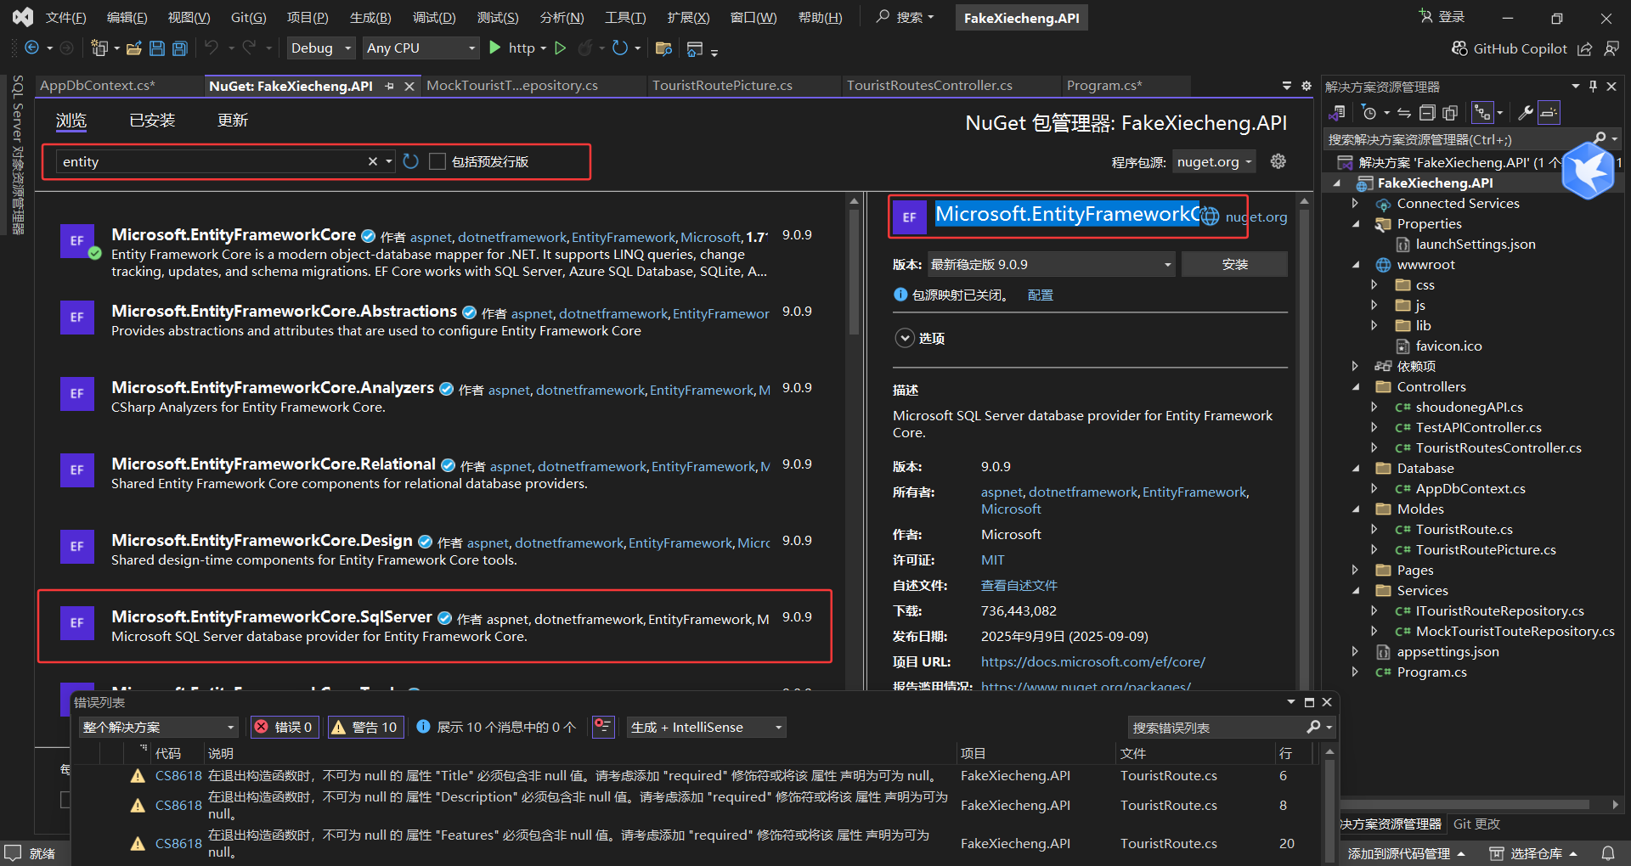This screenshot has width=1631, height=866.
Task: Toggle nested view mode button in Solution Explorer
Action: [1482, 112]
